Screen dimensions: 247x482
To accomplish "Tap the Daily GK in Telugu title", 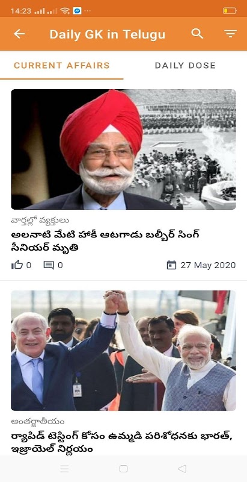I will pyautogui.click(x=108, y=34).
